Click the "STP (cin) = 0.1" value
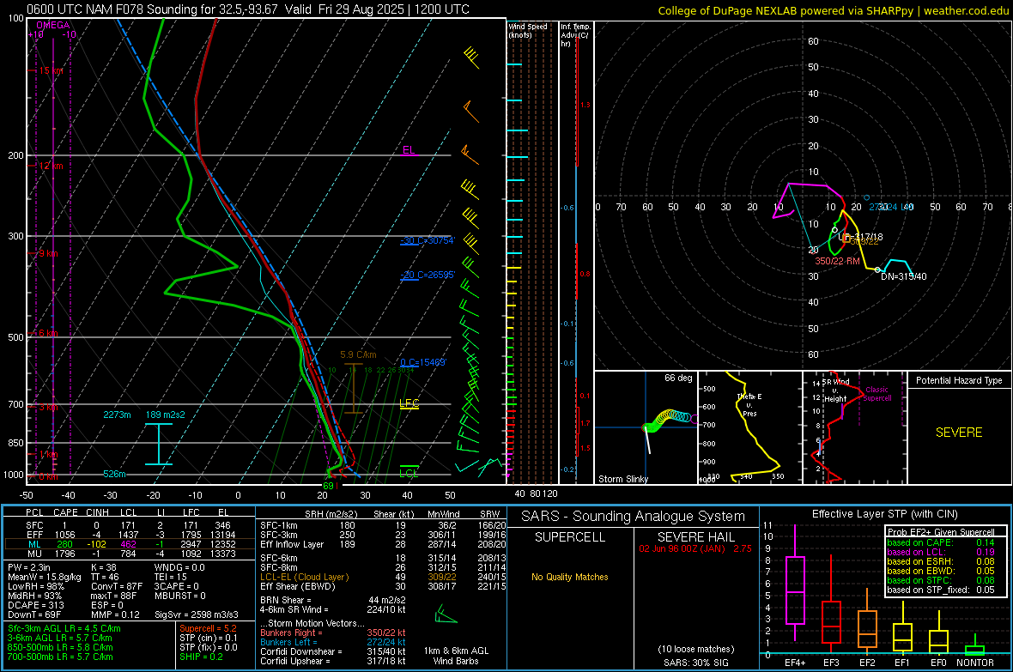The image size is (1013, 672). [x=209, y=638]
